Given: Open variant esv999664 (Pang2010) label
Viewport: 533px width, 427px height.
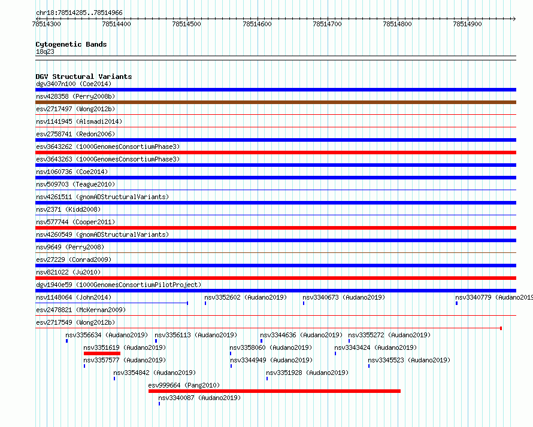Looking at the screenshot, I should (184, 385).
